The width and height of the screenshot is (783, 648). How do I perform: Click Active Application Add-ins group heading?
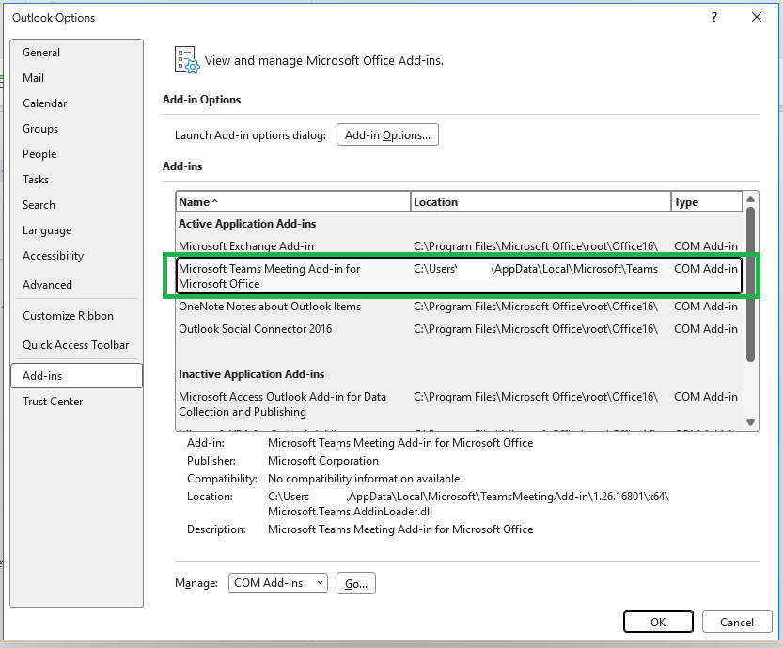click(x=247, y=223)
